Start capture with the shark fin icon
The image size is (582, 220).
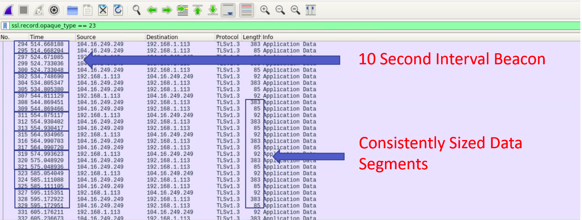(x=9, y=10)
